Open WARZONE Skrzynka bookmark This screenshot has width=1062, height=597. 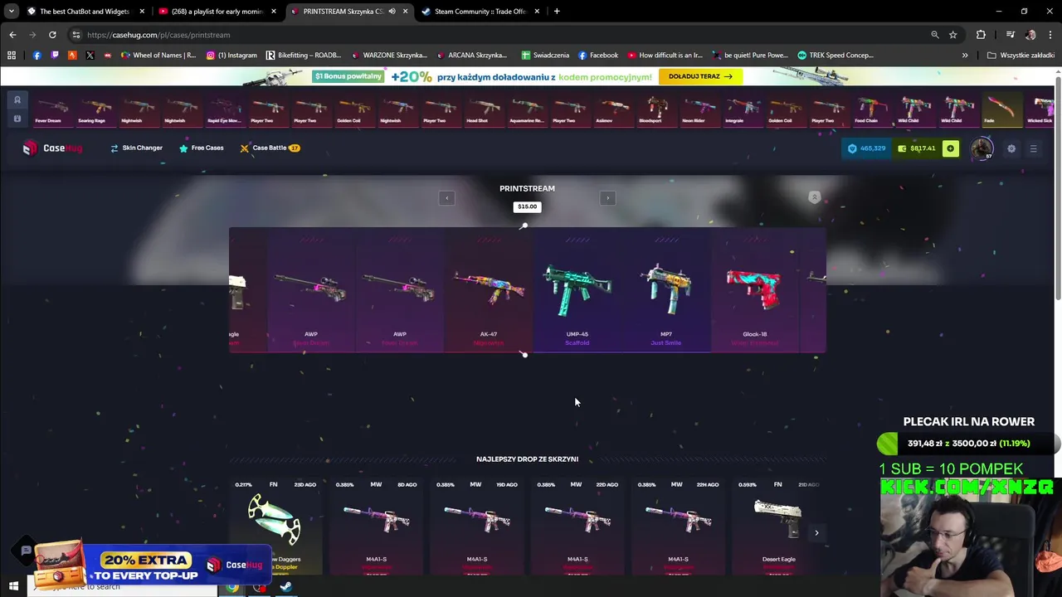click(x=389, y=56)
